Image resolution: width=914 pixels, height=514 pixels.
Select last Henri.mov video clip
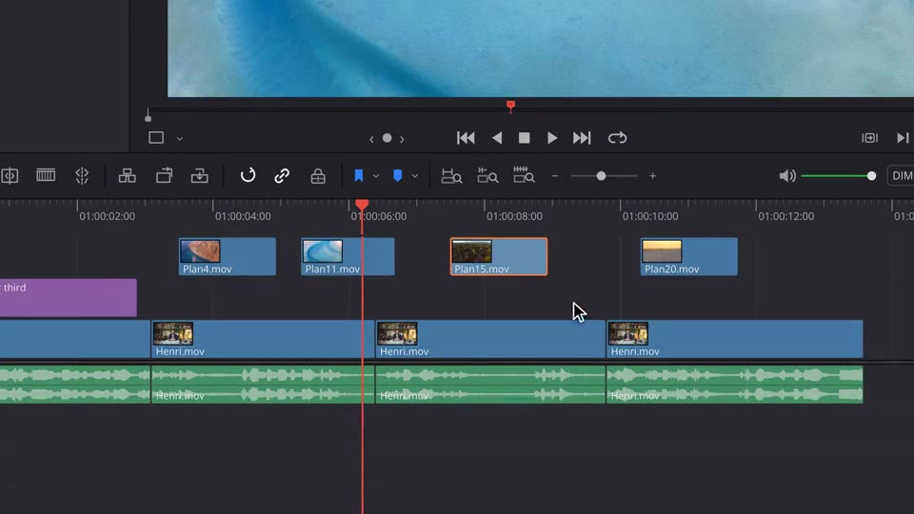734,339
